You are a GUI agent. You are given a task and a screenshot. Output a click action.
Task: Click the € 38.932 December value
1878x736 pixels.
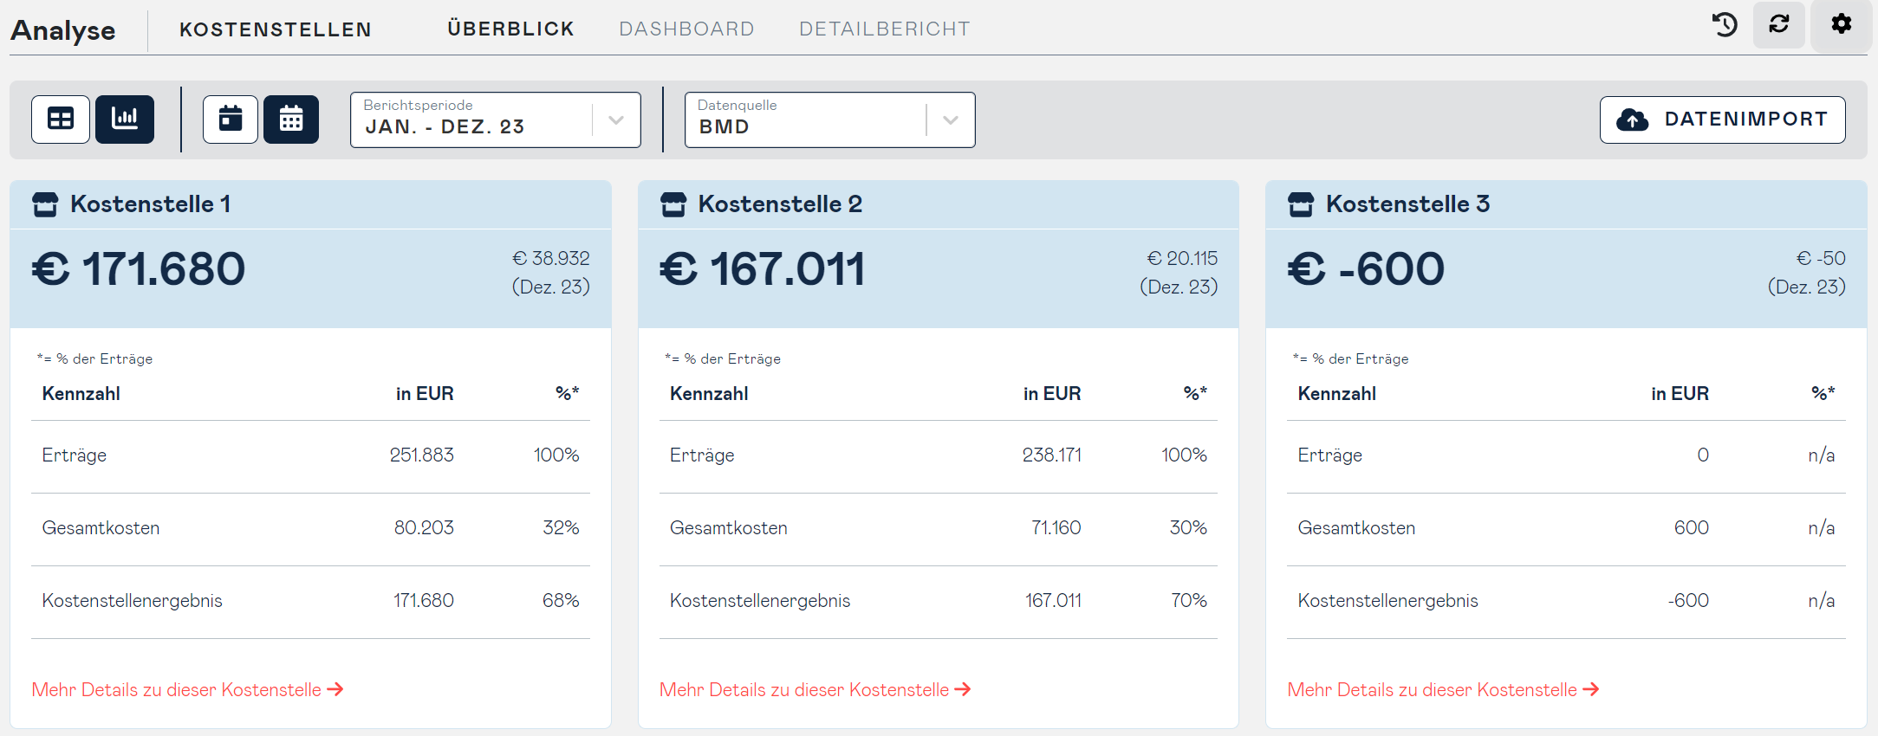[551, 258]
